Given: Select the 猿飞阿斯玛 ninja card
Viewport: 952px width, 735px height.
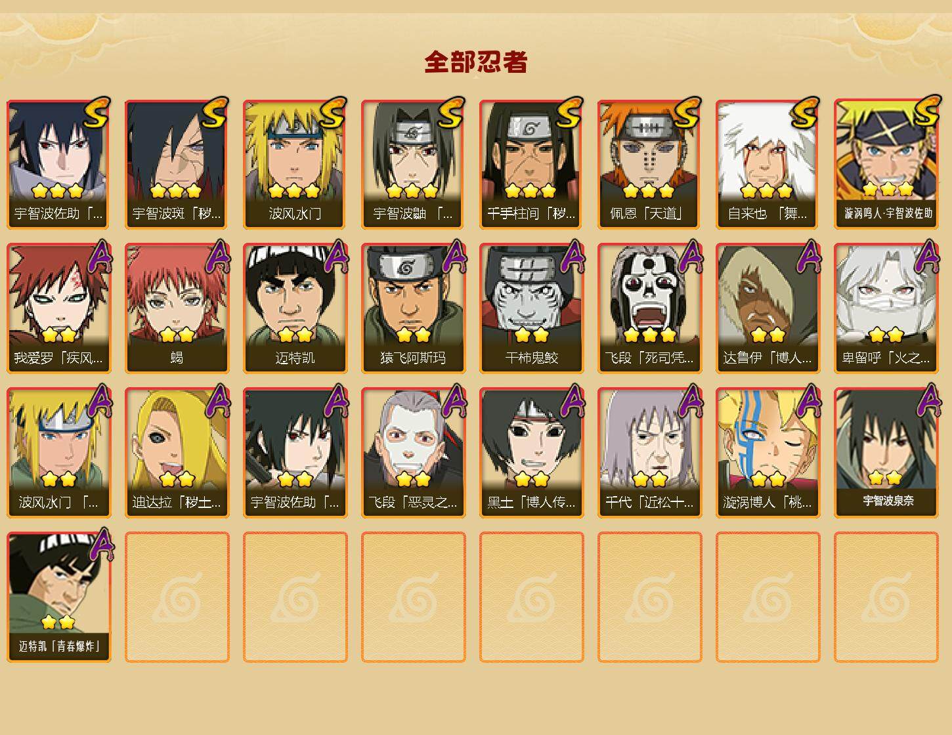Looking at the screenshot, I should click(413, 308).
